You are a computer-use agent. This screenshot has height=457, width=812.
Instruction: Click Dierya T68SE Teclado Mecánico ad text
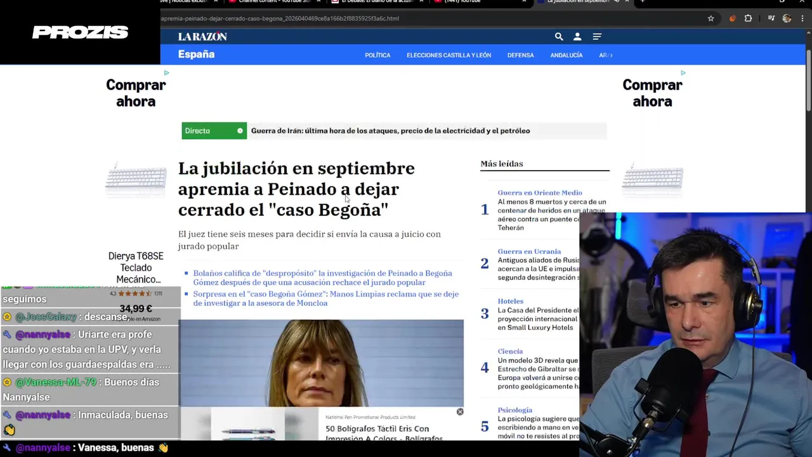tap(136, 268)
